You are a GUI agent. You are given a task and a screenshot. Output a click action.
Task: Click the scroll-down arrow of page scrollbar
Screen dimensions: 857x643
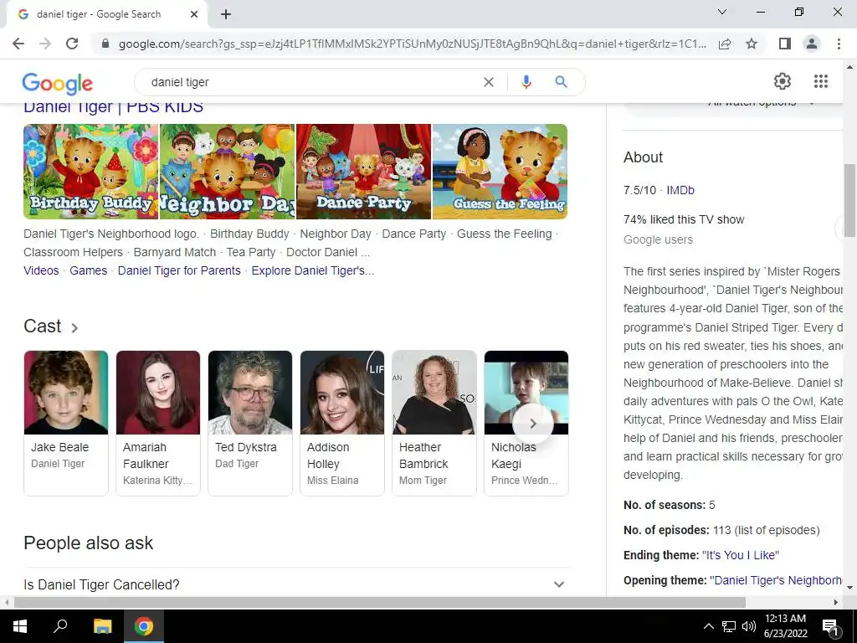click(850, 587)
